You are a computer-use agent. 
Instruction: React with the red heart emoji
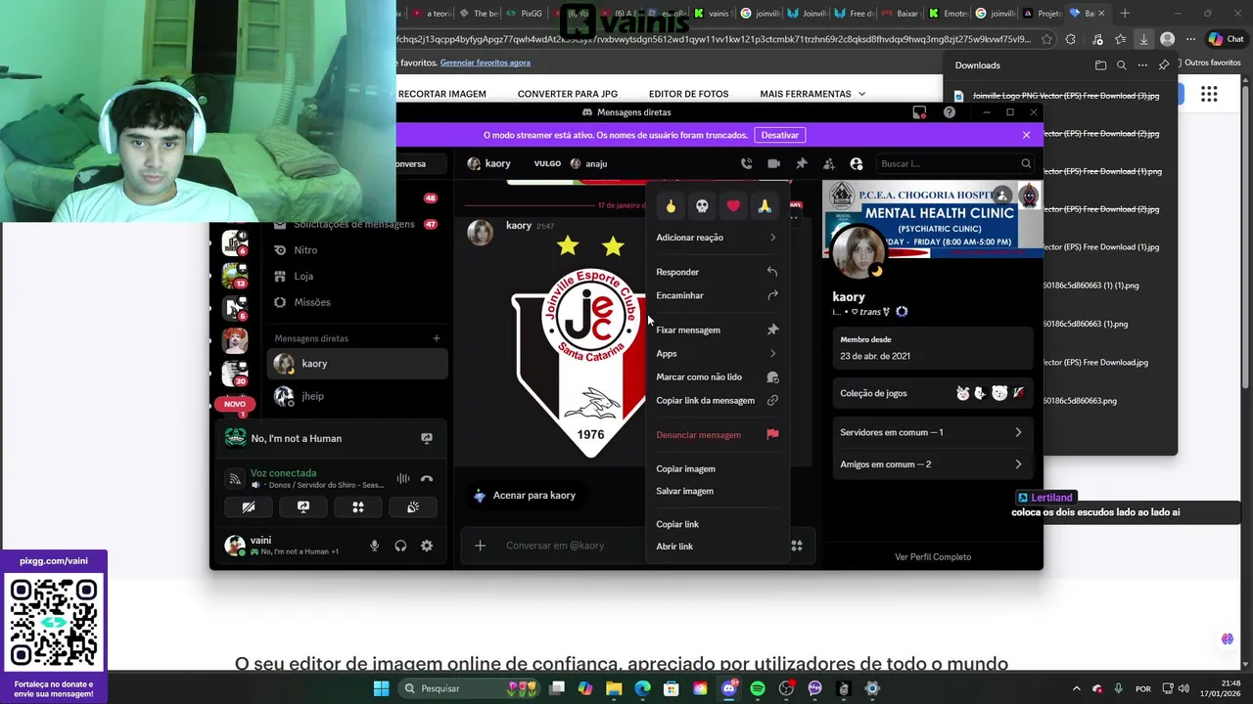[x=733, y=206]
